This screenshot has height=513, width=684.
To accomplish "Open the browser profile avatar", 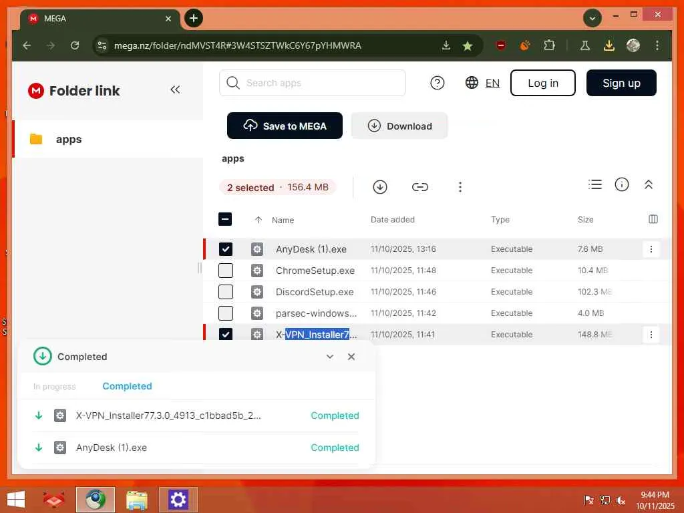I will (x=633, y=45).
